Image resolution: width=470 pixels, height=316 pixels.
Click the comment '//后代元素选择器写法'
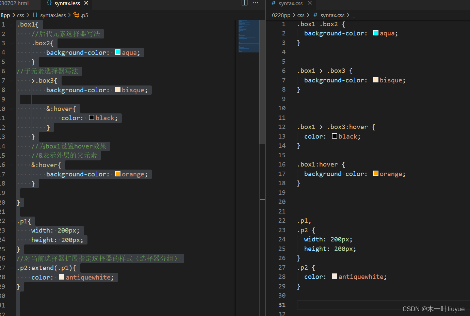pyautogui.click(x=66, y=34)
